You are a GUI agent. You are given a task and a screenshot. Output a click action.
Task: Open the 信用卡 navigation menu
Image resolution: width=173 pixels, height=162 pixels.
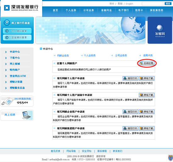(139, 10)
